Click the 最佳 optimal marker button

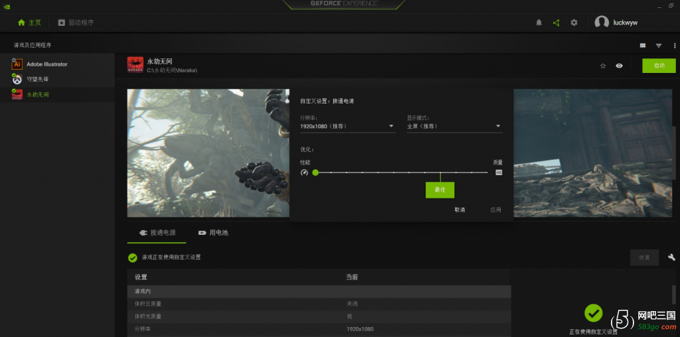pyautogui.click(x=440, y=190)
